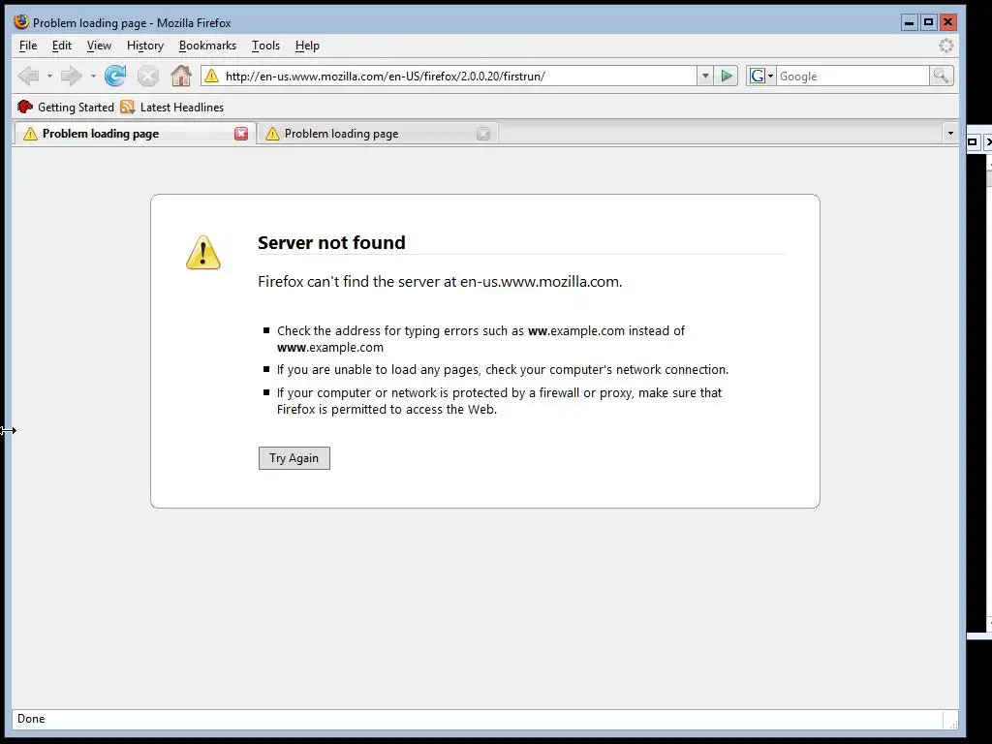This screenshot has height=744, width=992.
Task: Open the Edit menu
Action: (61, 46)
